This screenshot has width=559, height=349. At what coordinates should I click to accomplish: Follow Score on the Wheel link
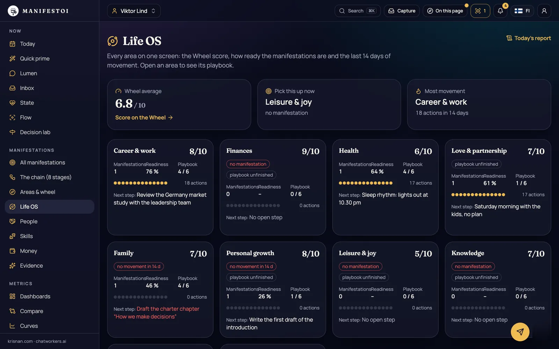tap(144, 118)
